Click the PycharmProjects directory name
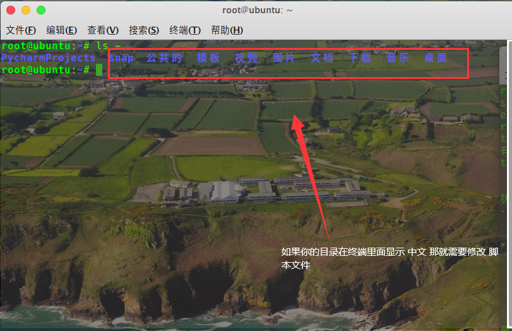Image resolution: width=512 pixels, height=331 pixels. [x=48, y=58]
